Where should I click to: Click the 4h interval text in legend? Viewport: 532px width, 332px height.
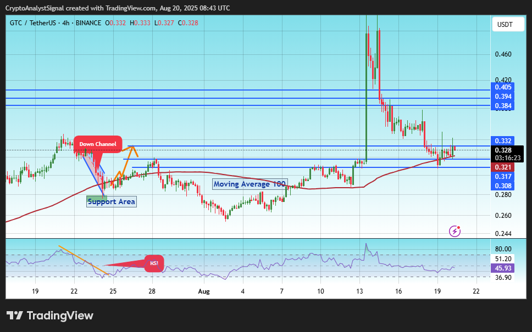coord(66,23)
